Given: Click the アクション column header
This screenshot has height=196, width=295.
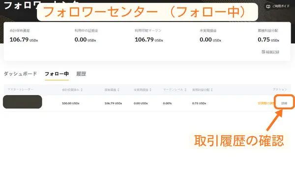Looking at the screenshot, I should [x=279, y=90].
